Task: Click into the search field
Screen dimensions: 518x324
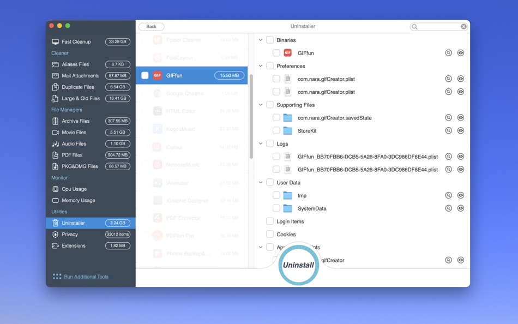Action: click(439, 26)
